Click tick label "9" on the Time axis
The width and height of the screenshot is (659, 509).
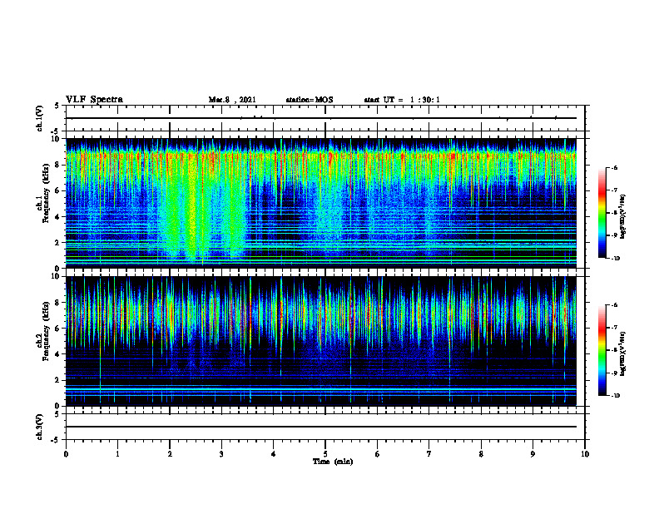pyautogui.click(x=533, y=454)
